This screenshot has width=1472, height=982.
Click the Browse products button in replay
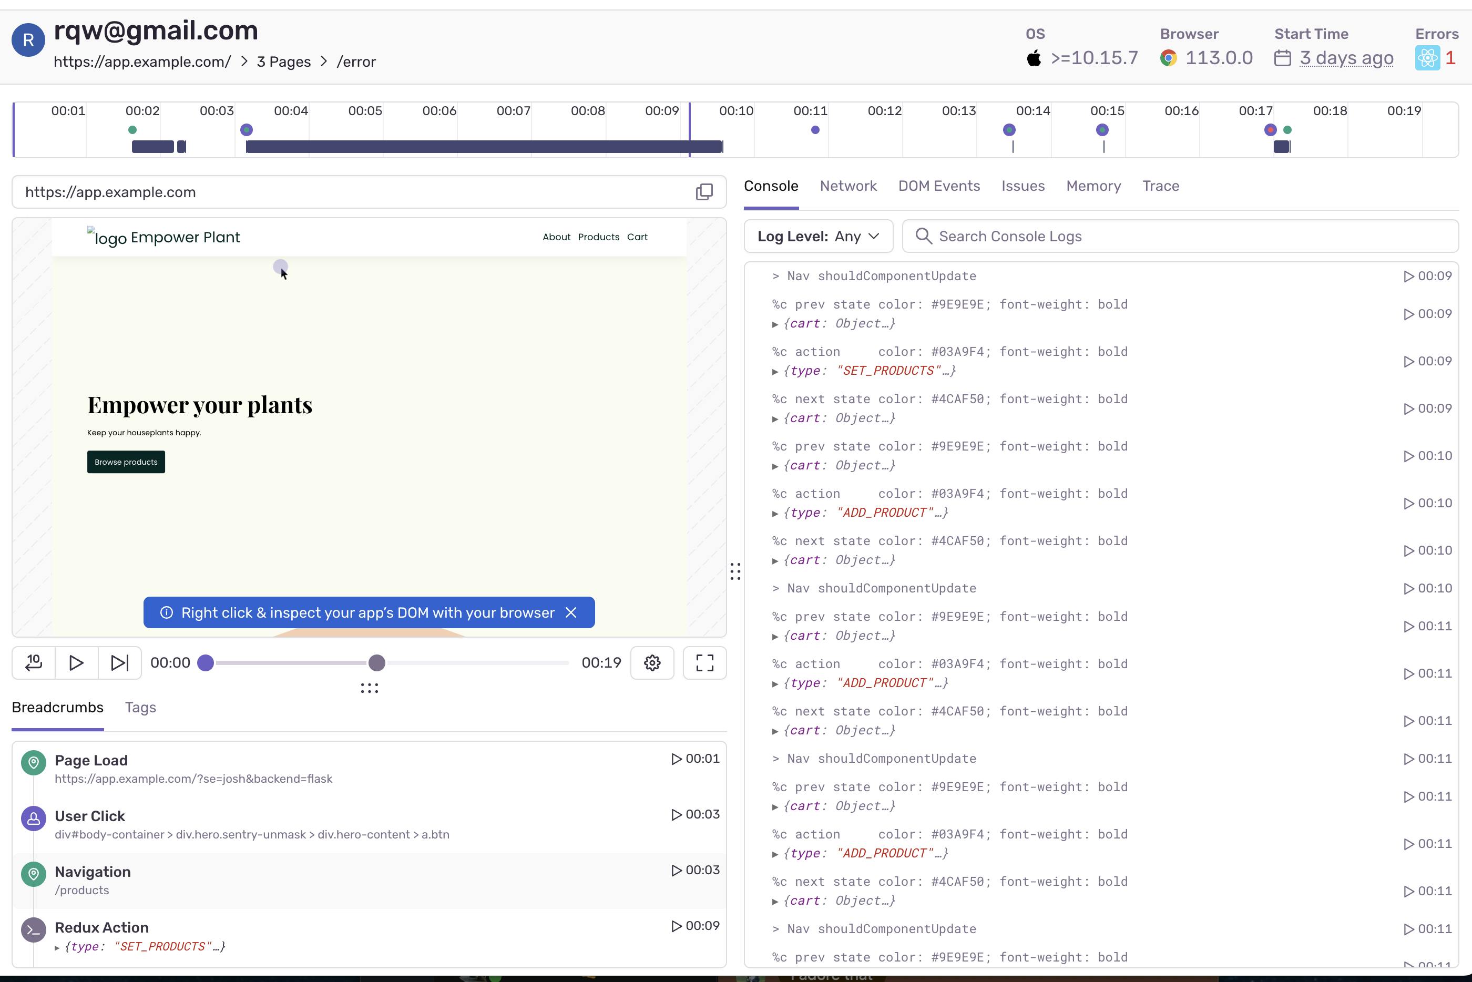[126, 462]
